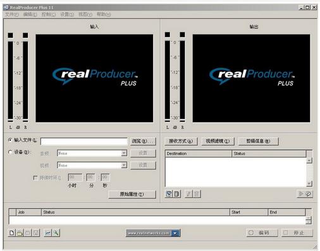Viewport: 320px width, 251px height.
Task: Open the statistics graph icon
Action: pos(48,233)
